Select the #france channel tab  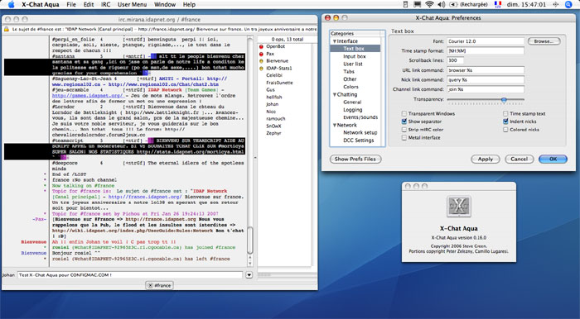159,285
